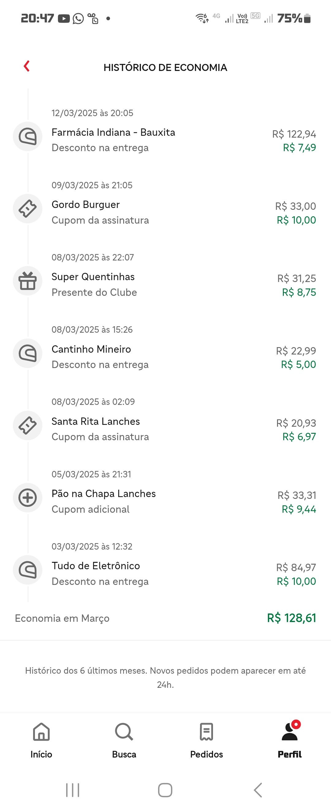331x811 pixels.
Task: Tap Android home button
Action: [165, 789]
